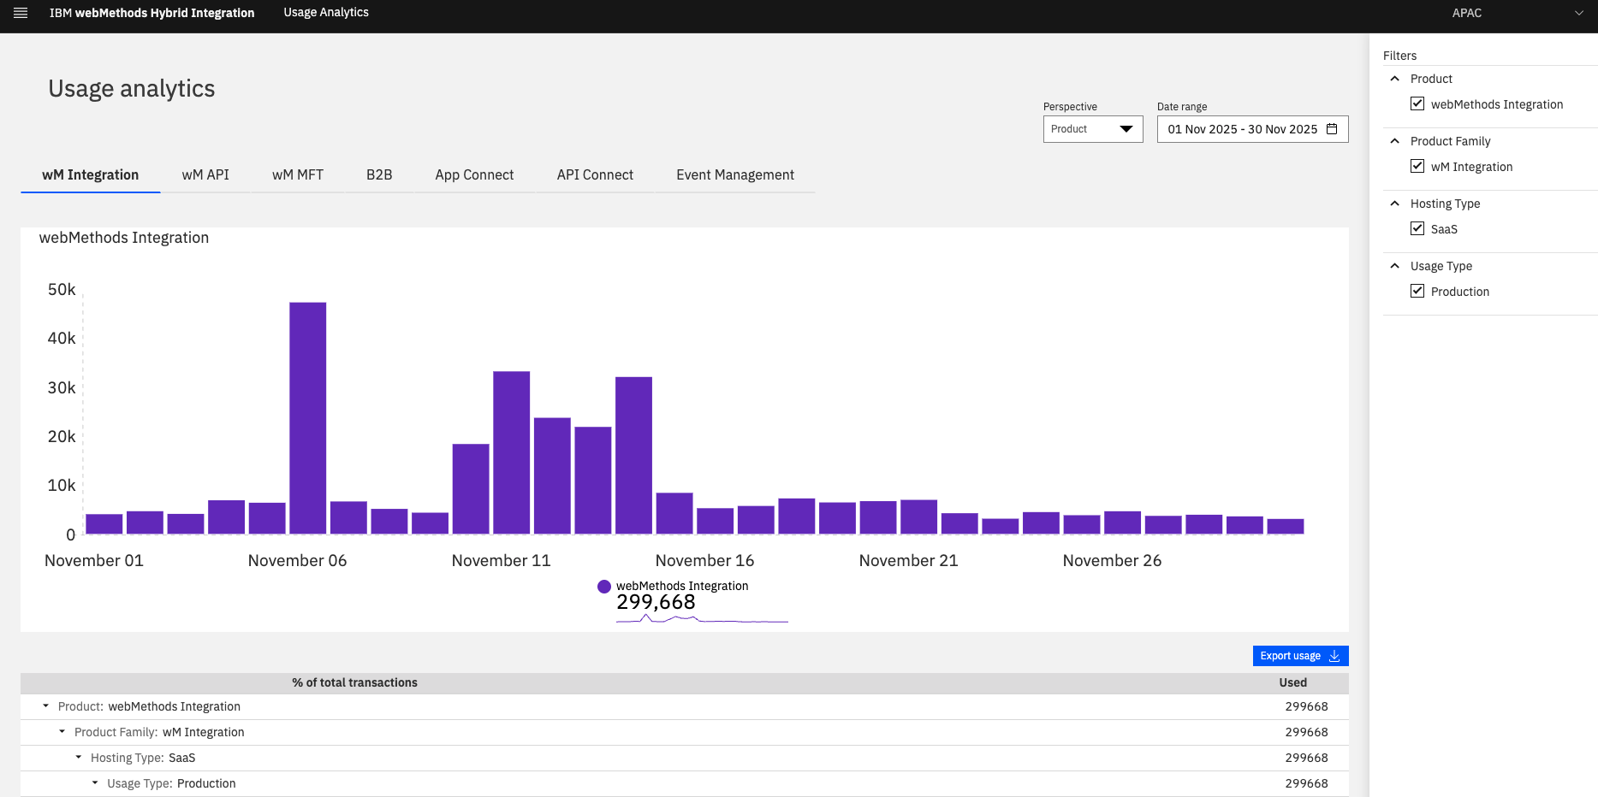Click the calendar icon in Date range
Screen dimensions: 1598x797
pyautogui.click(x=1332, y=129)
